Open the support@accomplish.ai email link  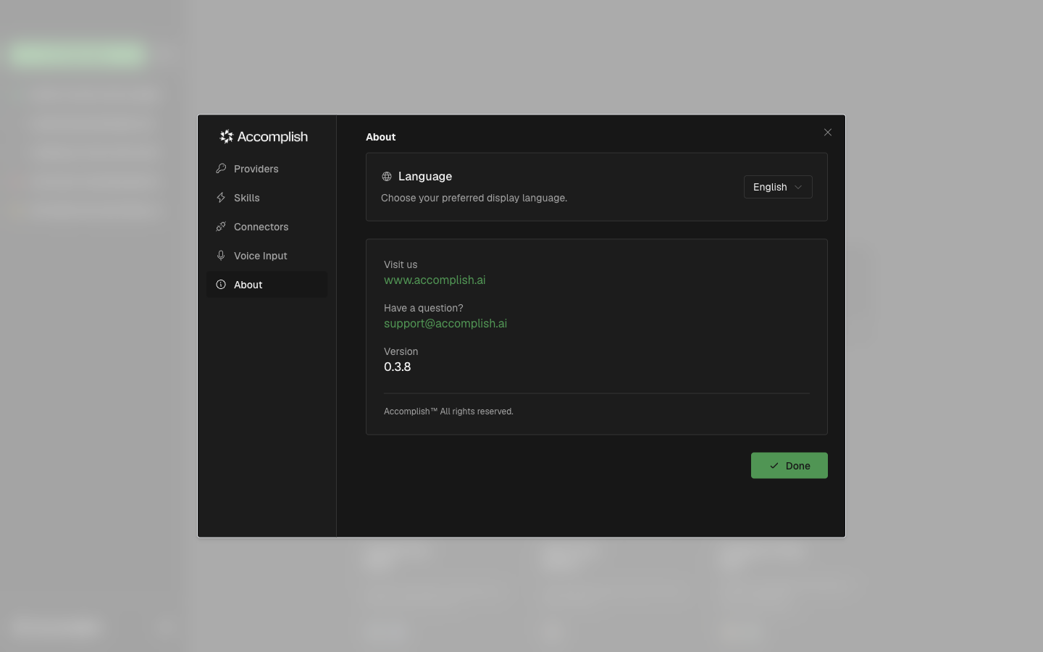point(445,323)
